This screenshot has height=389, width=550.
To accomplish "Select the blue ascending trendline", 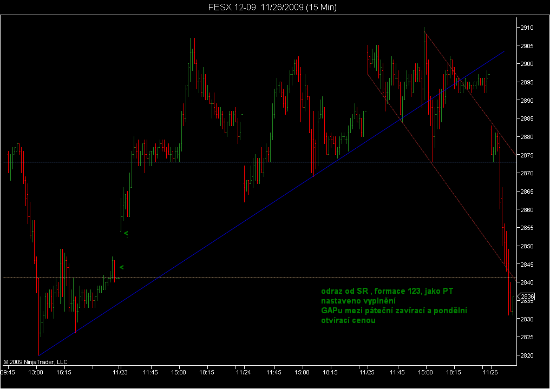I will pyautogui.click(x=272, y=203).
